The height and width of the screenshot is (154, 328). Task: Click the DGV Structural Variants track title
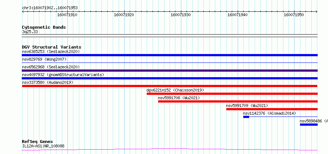pyautogui.click(x=52, y=47)
